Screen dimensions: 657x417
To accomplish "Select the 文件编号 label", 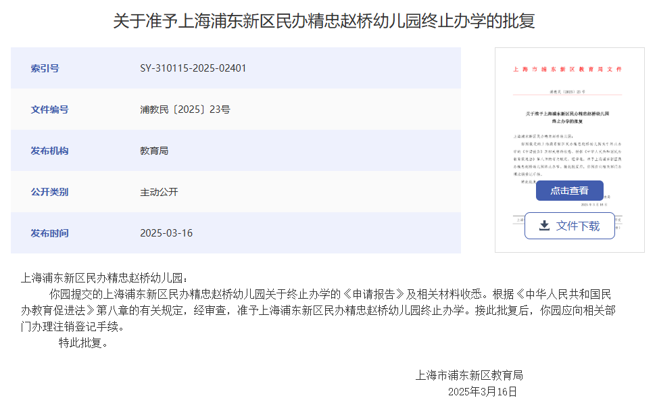I will [49, 109].
